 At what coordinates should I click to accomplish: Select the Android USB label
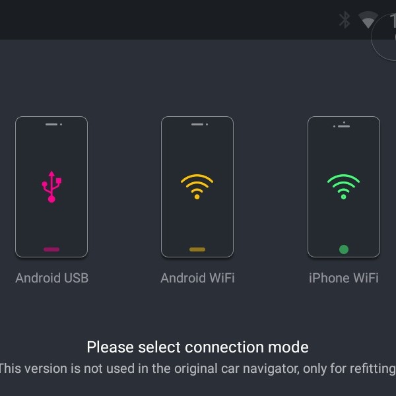[x=51, y=278]
